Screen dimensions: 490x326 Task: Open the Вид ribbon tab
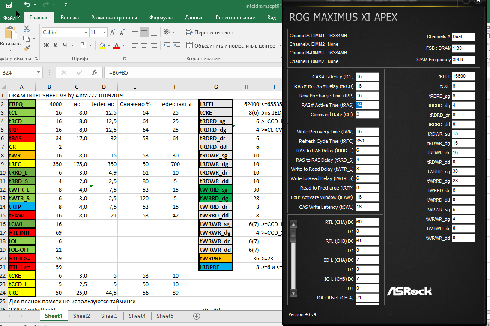pos(272,18)
